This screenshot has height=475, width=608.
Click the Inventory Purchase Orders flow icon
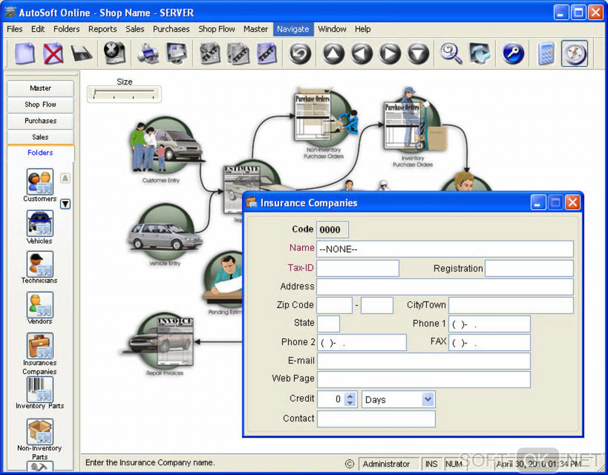click(x=414, y=121)
